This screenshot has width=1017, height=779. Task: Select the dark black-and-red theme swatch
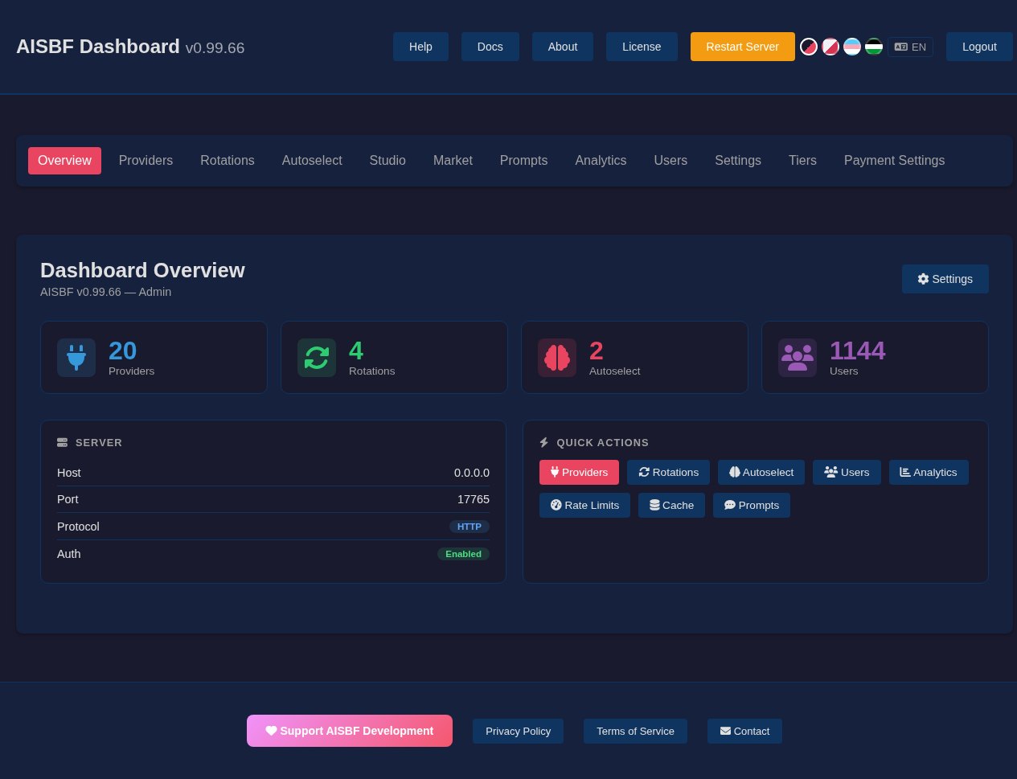tap(809, 47)
